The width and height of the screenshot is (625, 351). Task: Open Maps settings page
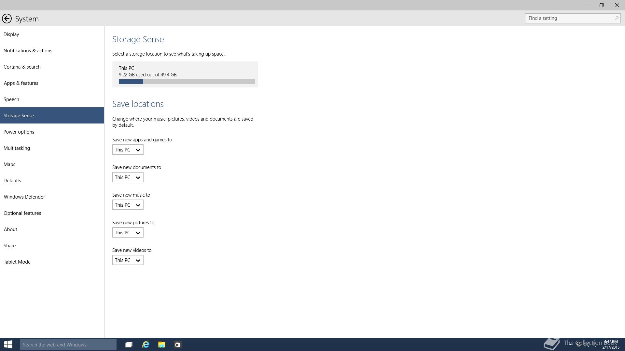(x=52, y=164)
